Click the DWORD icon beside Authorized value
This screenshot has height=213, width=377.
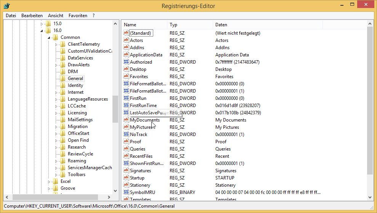tap(126, 62)
